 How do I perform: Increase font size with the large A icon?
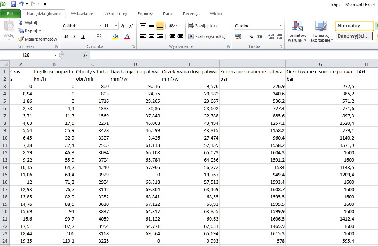pyautogui.click(x=123, y=26)
